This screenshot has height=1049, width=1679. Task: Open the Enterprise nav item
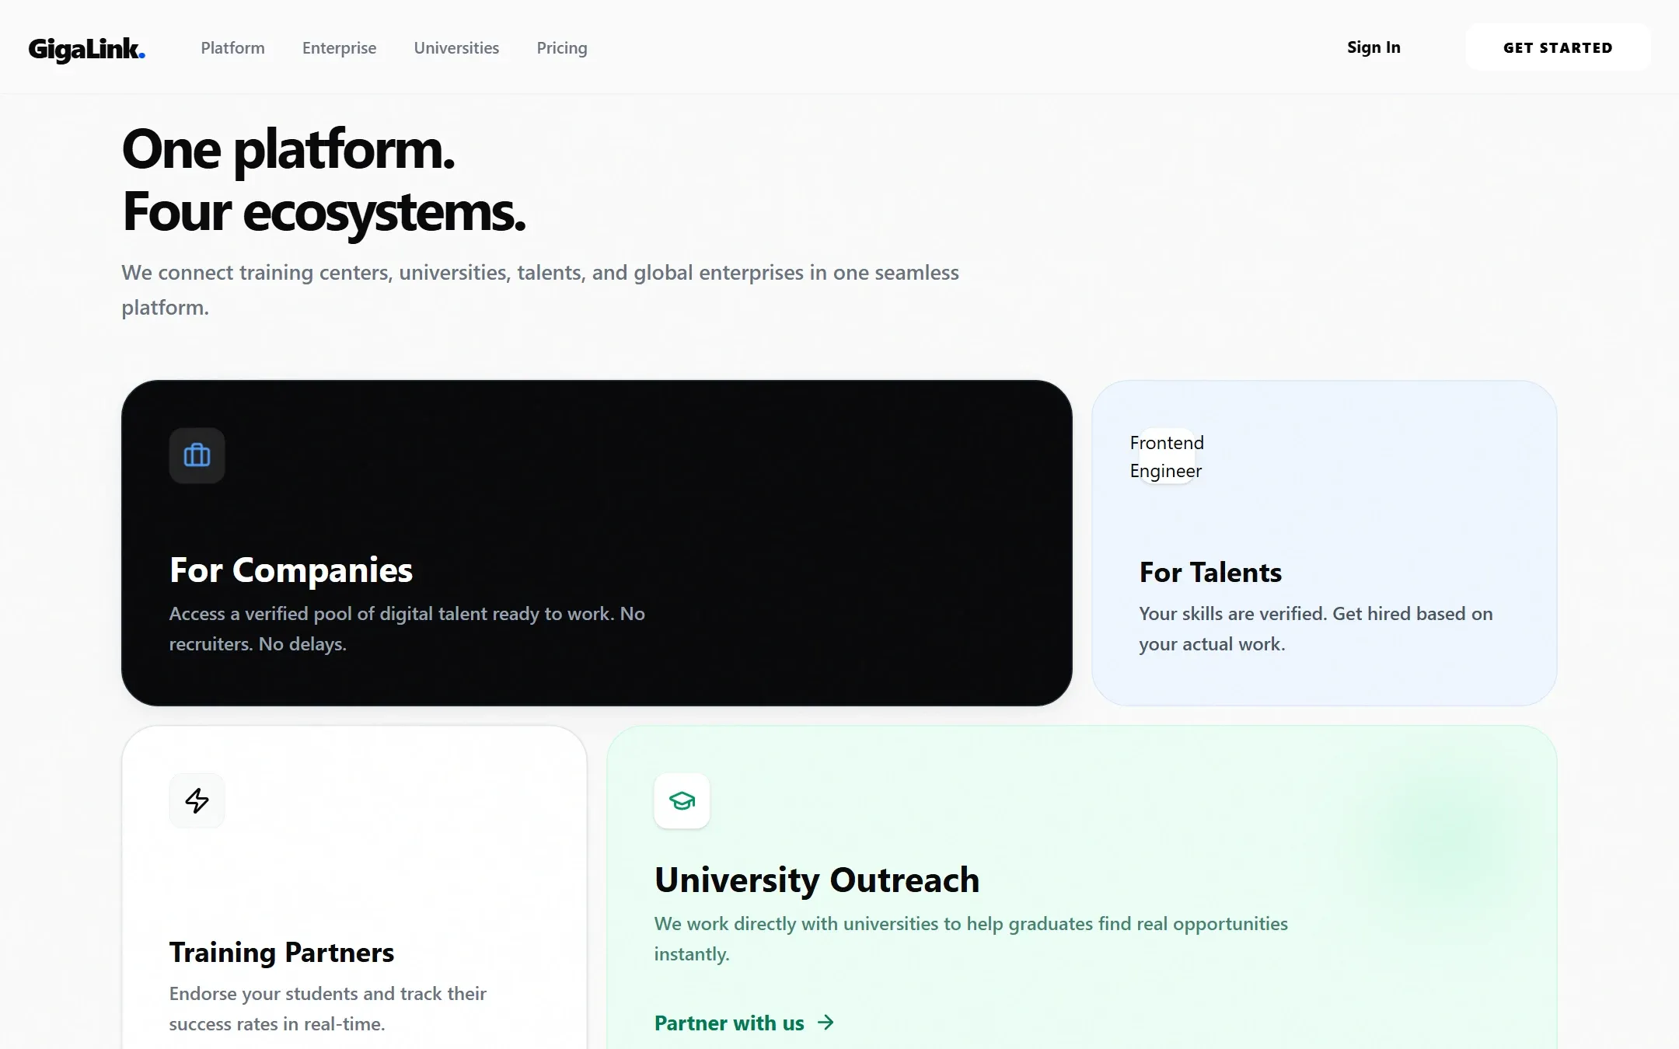tap(339, 48)
